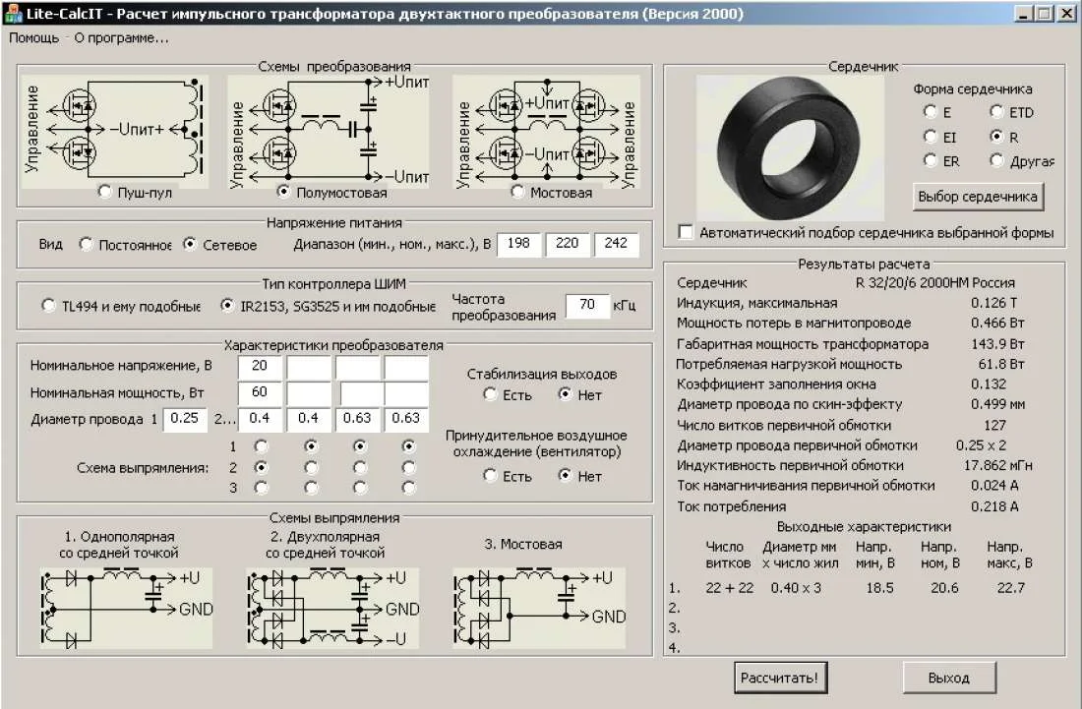
Task: Click the 0.40 x 3 wire value
Action: [796, 588]
